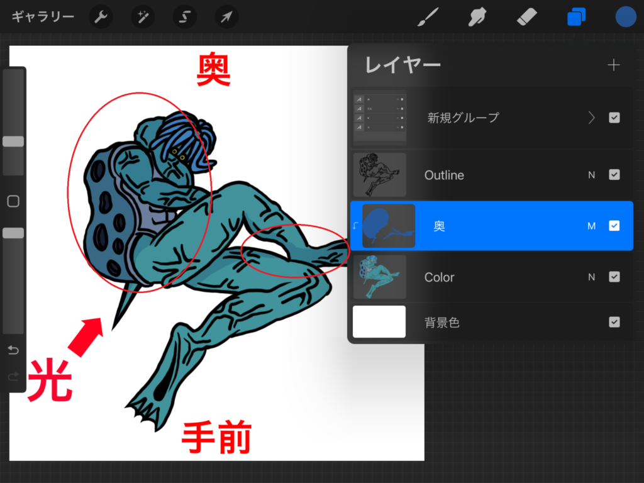Select the Eraser tool
Viewport: 644px width, 483px height.
coord(526,17)
